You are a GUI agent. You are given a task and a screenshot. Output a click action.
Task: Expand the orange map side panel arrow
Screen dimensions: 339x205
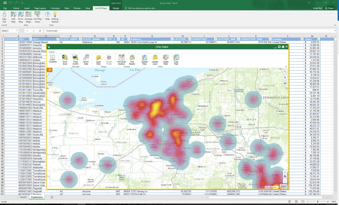[x=49, y=70]
